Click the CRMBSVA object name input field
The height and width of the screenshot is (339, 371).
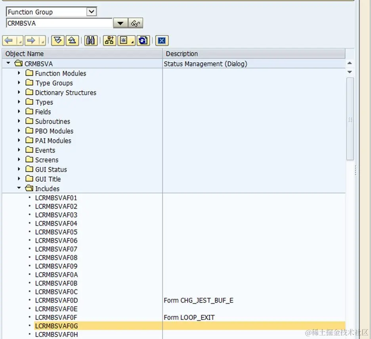(59, 23)
